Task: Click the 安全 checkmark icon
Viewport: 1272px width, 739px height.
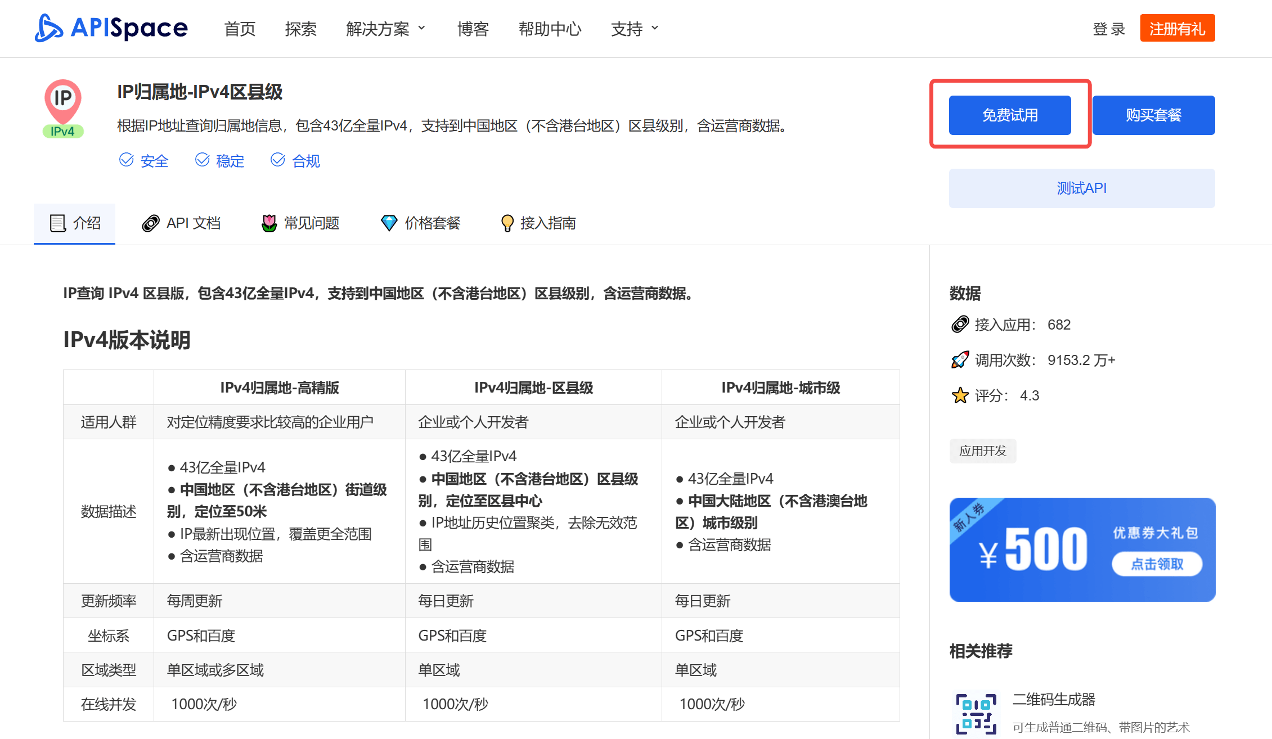Action: [x=127, y=160]
